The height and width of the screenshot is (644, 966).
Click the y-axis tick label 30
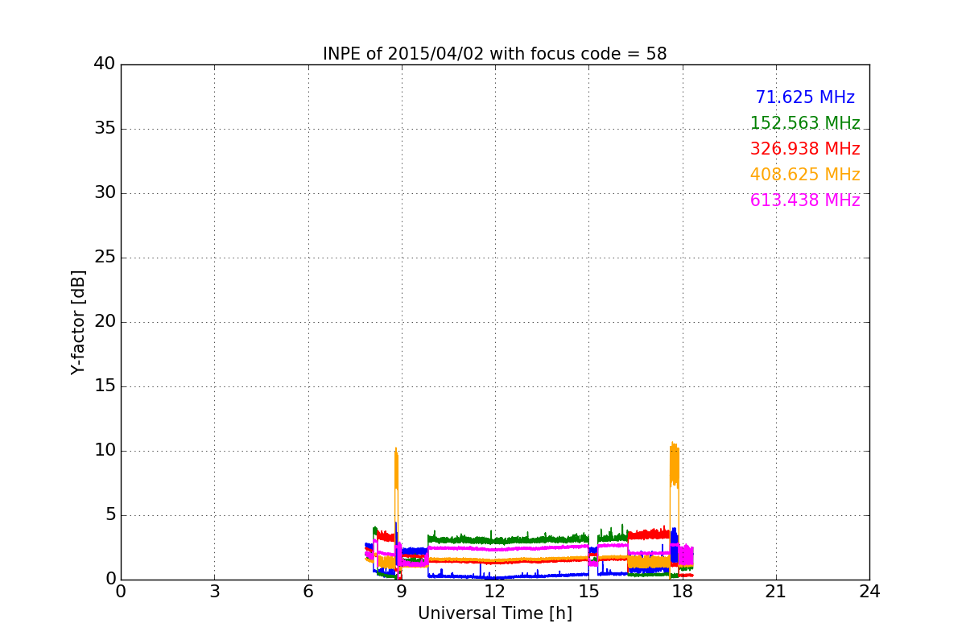(105, 193)
